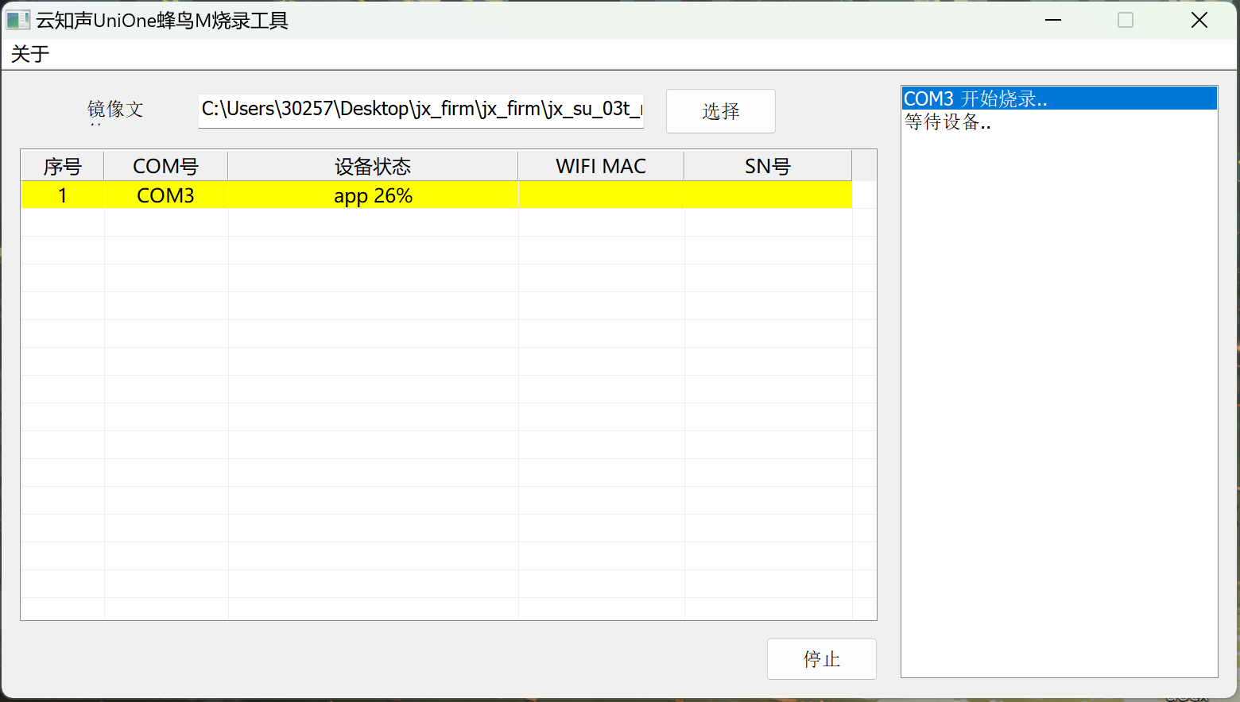This screenshot has height=702, width=1240.
Task: Select the COM3 cell in first row
Action: [x=165, y=195]
